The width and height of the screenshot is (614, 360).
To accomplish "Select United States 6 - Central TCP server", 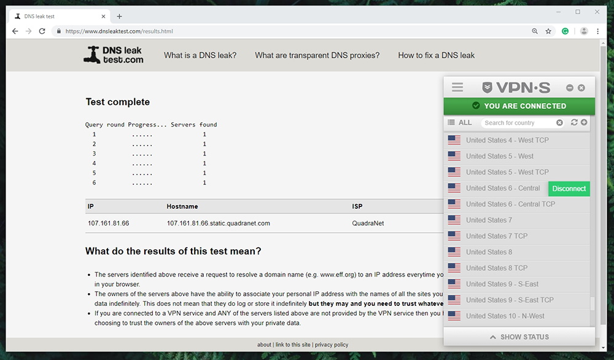I will (518, 204).
